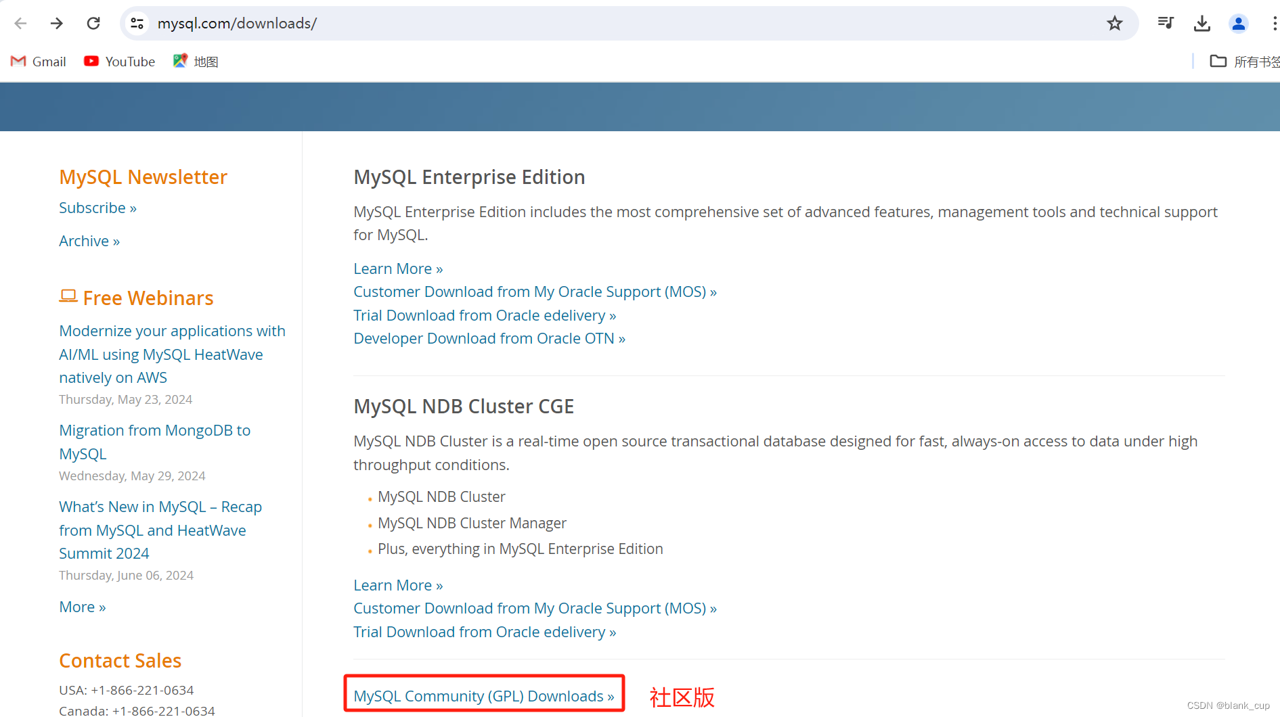This screenshot has height=717, width=1280.
Task: Click More webinars link
Action: pos(83,607)
